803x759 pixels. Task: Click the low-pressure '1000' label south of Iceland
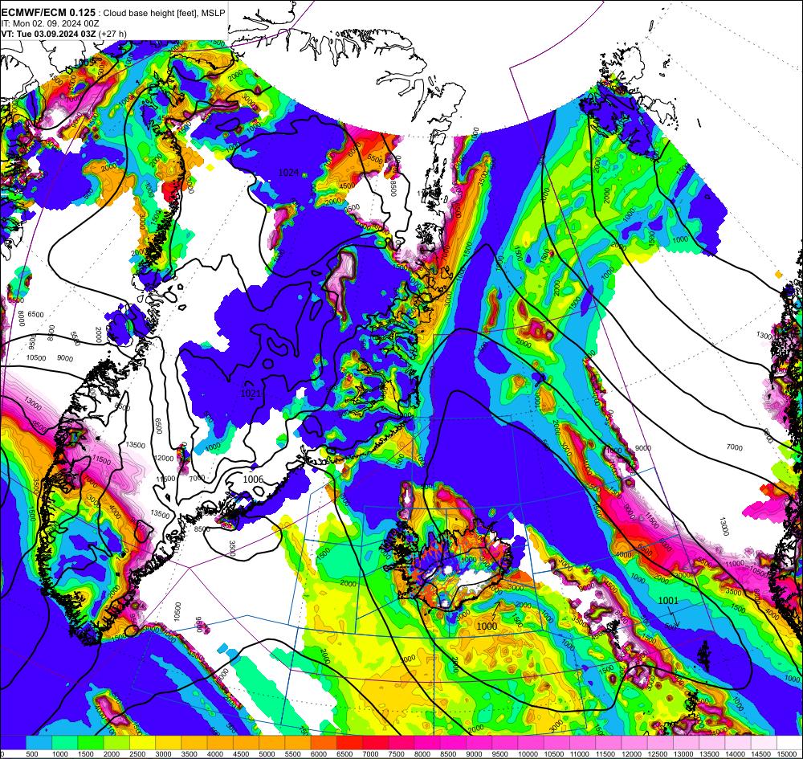pyautogui.click(x=487, y=626)
